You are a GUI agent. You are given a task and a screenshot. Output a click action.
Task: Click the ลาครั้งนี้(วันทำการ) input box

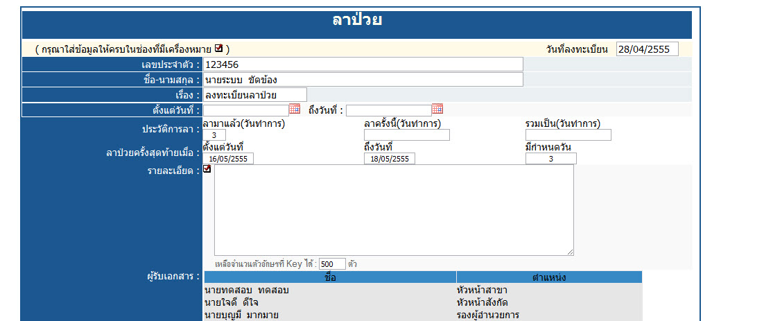click(x=407, y=135)
